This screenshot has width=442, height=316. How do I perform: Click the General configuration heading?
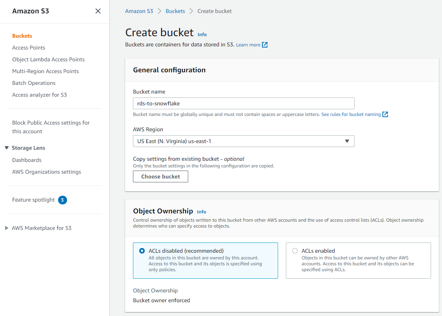[x=169, y=70]
